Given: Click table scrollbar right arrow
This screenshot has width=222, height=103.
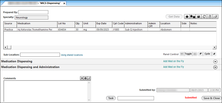Looking at the screenshot, I should (215, 47).
